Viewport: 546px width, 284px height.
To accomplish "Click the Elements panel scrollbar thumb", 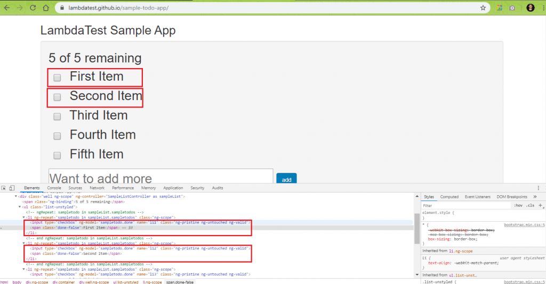I will [x=417, y=229].
